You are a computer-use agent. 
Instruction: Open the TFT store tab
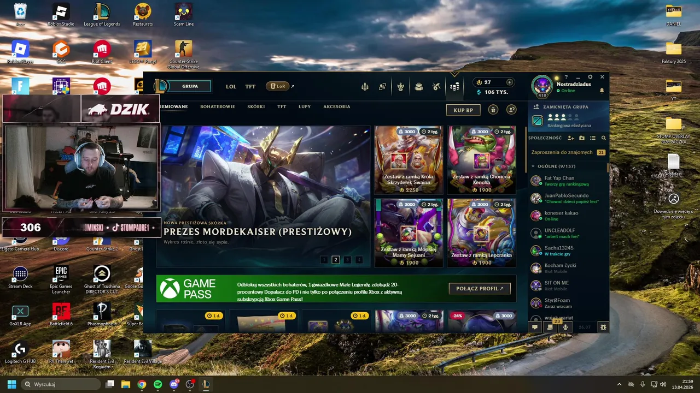282,106
